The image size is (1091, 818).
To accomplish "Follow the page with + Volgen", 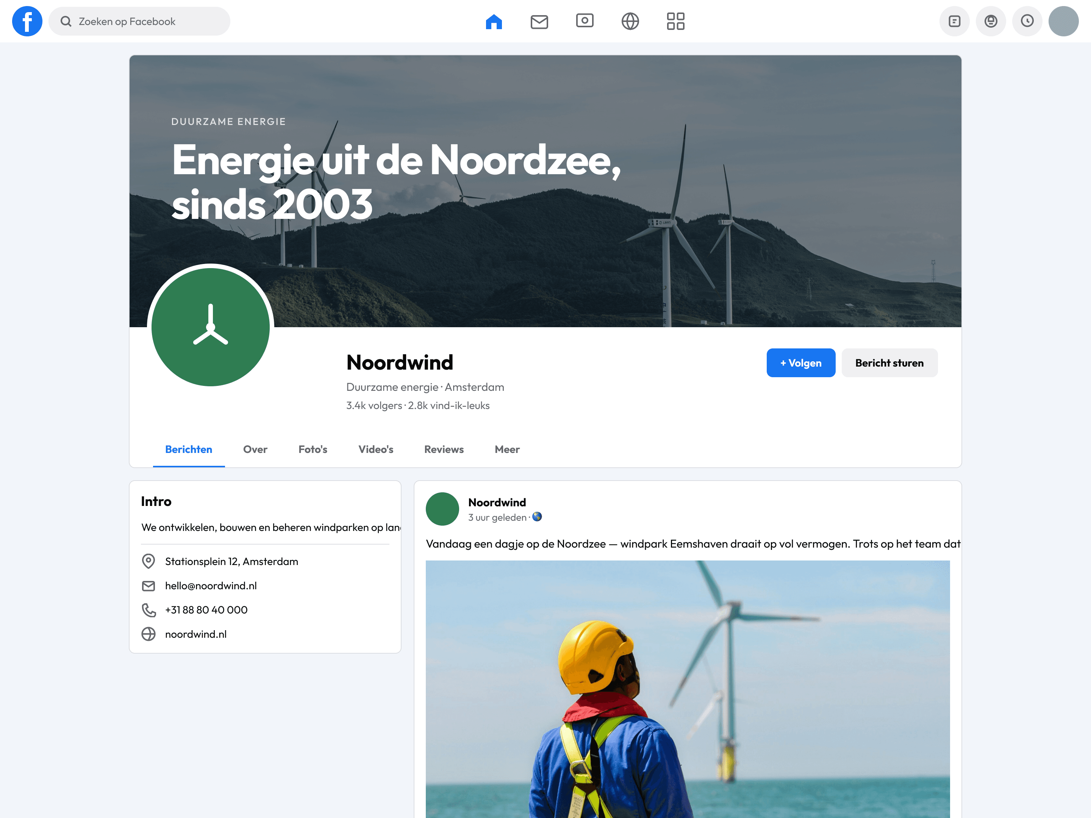I will (801, 363).
